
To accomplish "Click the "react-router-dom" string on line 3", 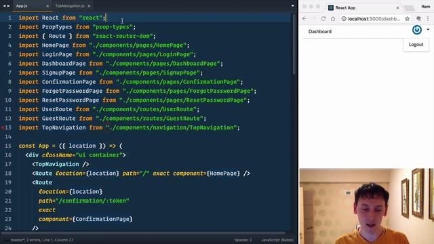I will tap(123, 36).
